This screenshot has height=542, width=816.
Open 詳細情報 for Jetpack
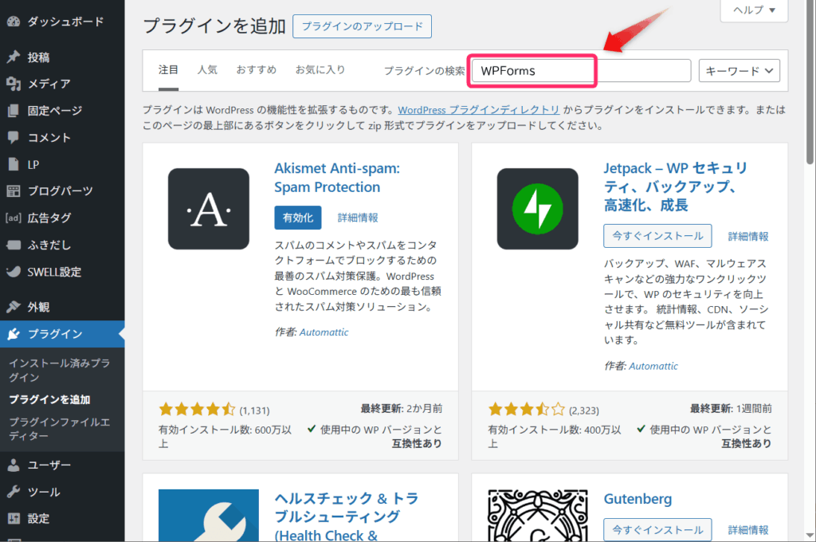pos(748,237)
